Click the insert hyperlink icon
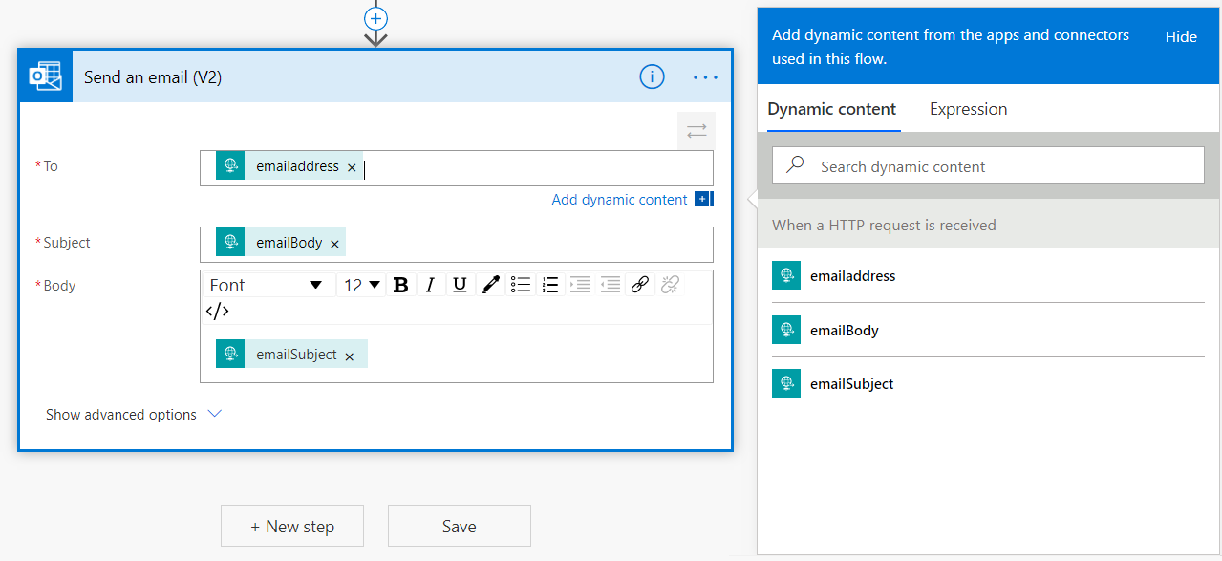 [x=640, y=285]
